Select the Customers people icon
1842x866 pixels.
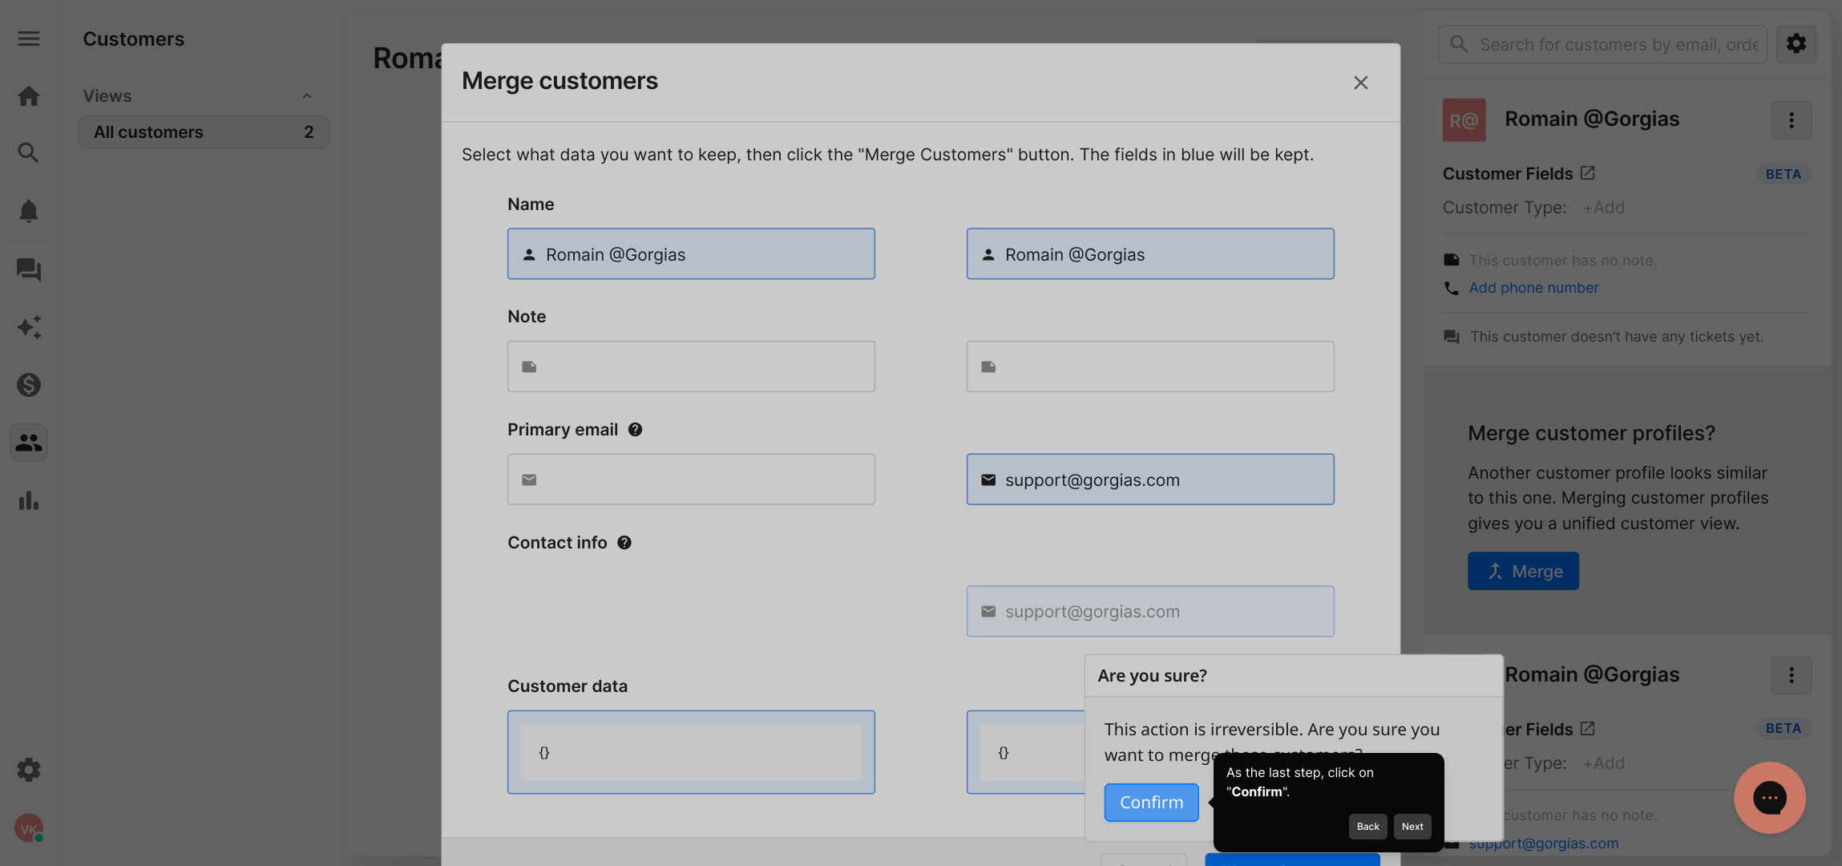coord(29,443)
